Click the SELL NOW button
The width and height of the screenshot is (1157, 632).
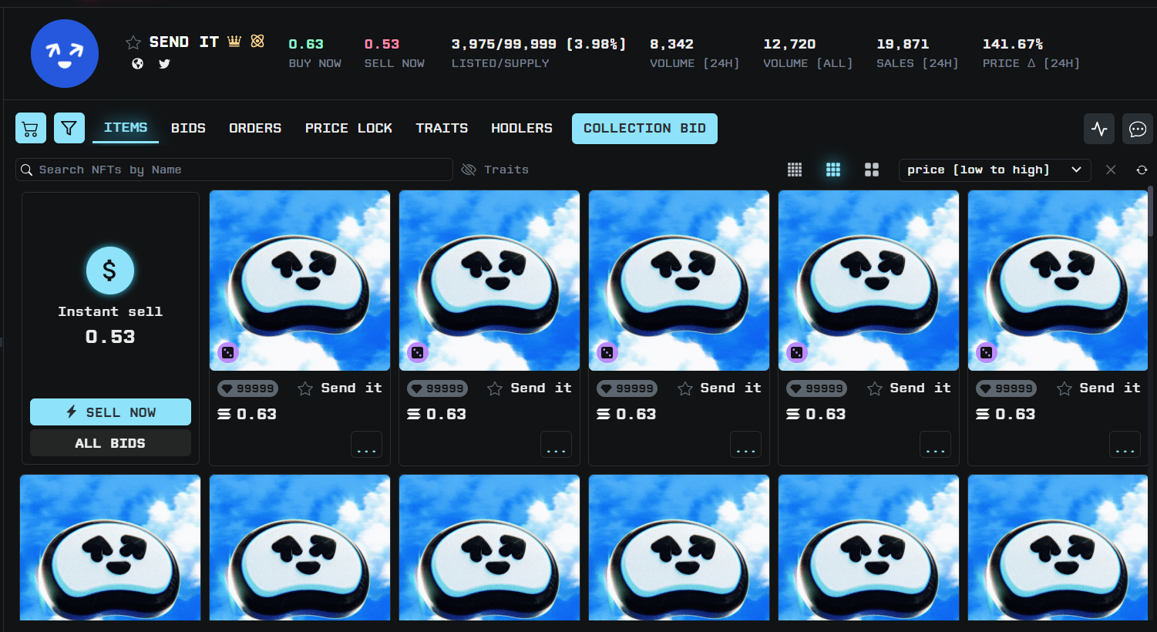click(110, 412)
